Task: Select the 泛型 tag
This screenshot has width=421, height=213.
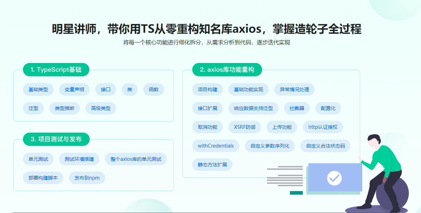Action: (33, 108)
